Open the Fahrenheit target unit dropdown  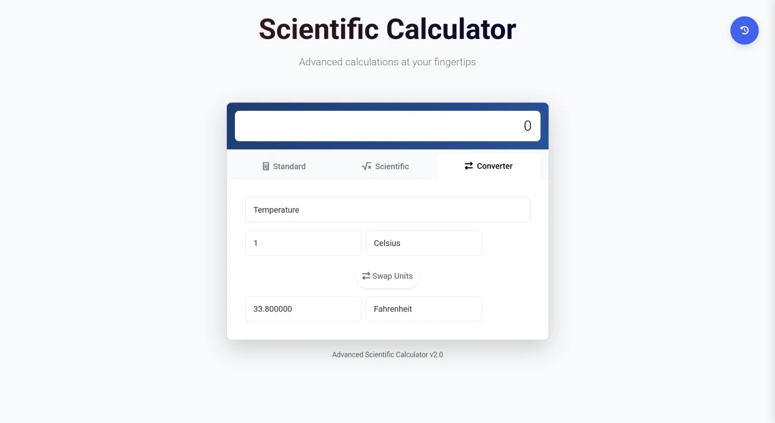[x=423, y=309]
